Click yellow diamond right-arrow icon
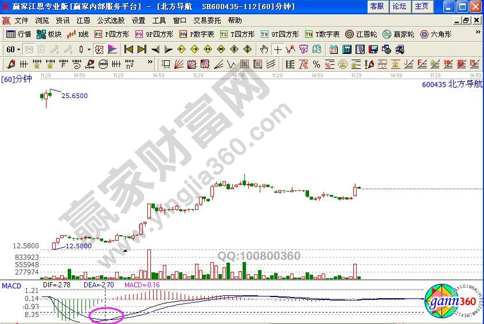The image size is (484, 324). 195,49
